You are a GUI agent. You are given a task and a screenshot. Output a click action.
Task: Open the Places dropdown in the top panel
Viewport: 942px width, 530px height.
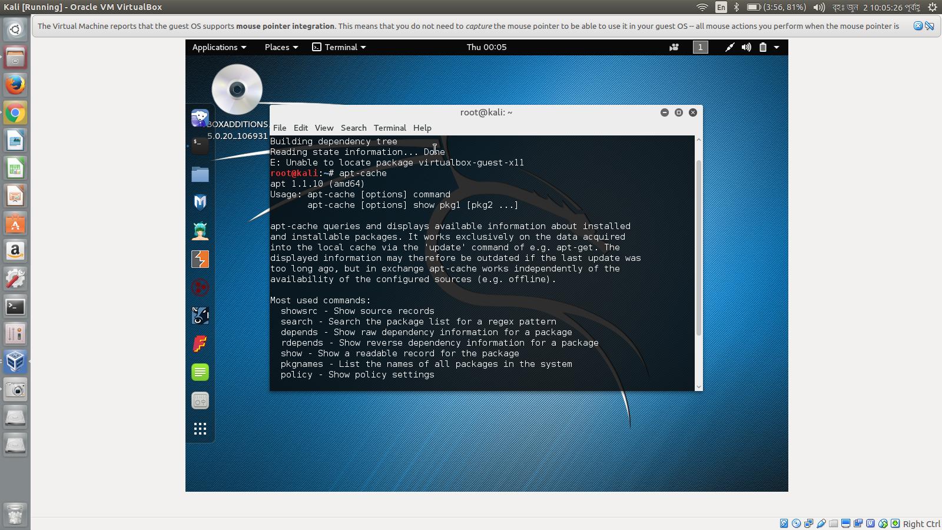pyautogui.click(x=281, y=47)
